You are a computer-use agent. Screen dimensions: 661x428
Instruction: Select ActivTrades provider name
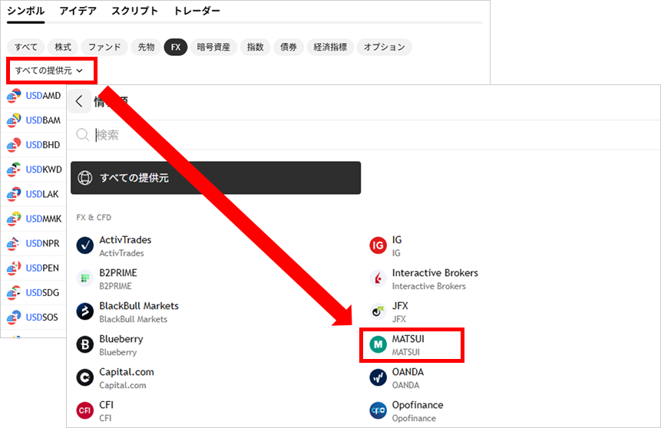pos(125,240)
